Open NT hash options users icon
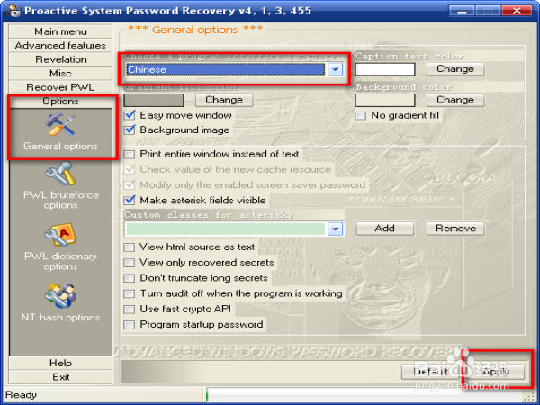540x405 pixels. pyautogui.click(x=60, y=296)
